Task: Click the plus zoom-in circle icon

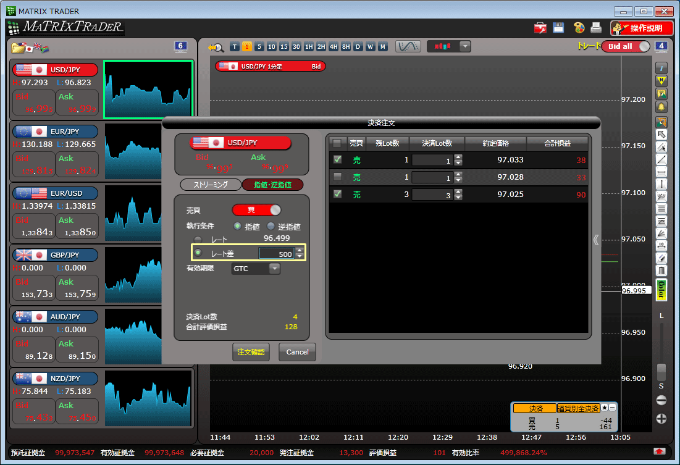Action: pos(661,419)
